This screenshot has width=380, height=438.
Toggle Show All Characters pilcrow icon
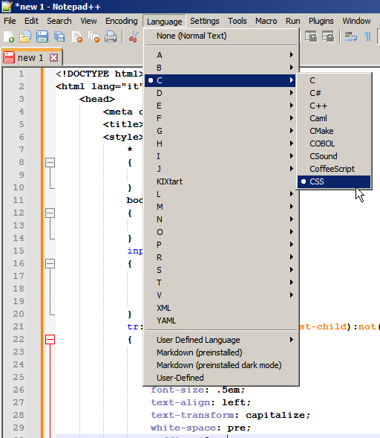(x=367, y=36)
